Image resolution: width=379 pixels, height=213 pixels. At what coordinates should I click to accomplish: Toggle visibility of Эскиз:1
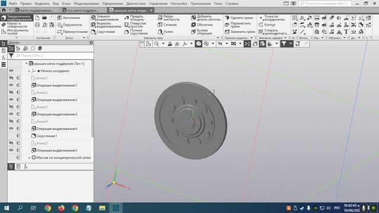tap(11, 78)
